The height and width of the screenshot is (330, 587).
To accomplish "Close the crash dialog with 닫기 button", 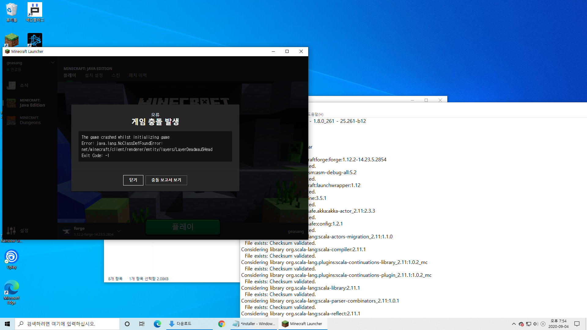I will point(133,180).
